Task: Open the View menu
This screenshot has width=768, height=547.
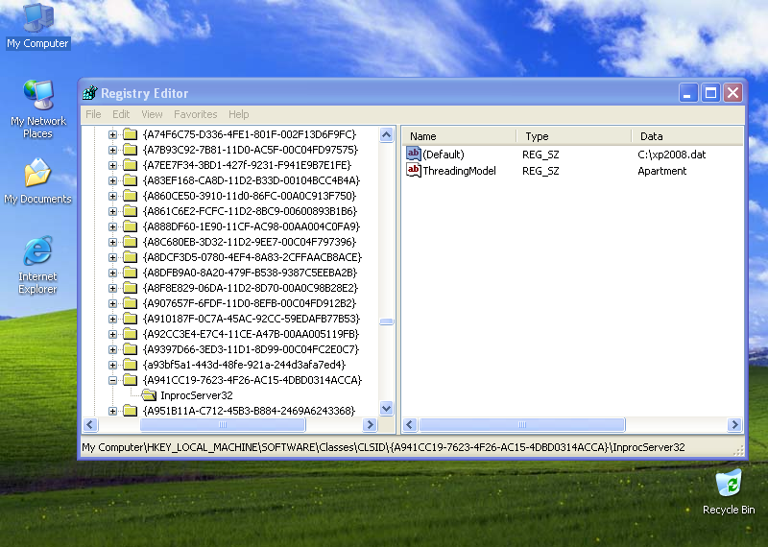Action: pos(152,114)
